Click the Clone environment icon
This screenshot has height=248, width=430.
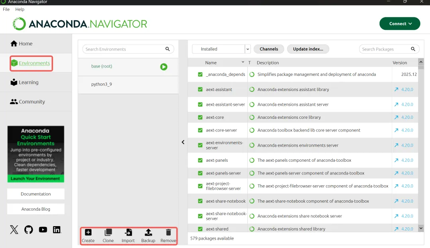click(x=108, y=232)
